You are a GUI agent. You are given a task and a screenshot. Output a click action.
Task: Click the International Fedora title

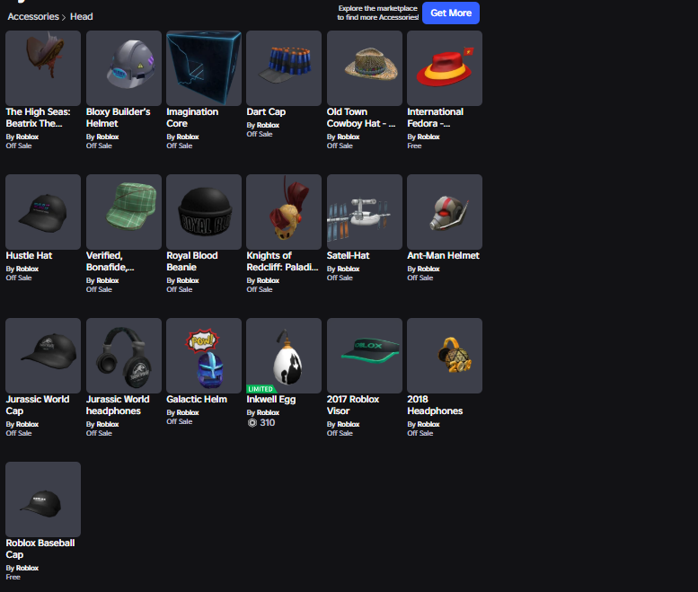(x=436, y=118)
